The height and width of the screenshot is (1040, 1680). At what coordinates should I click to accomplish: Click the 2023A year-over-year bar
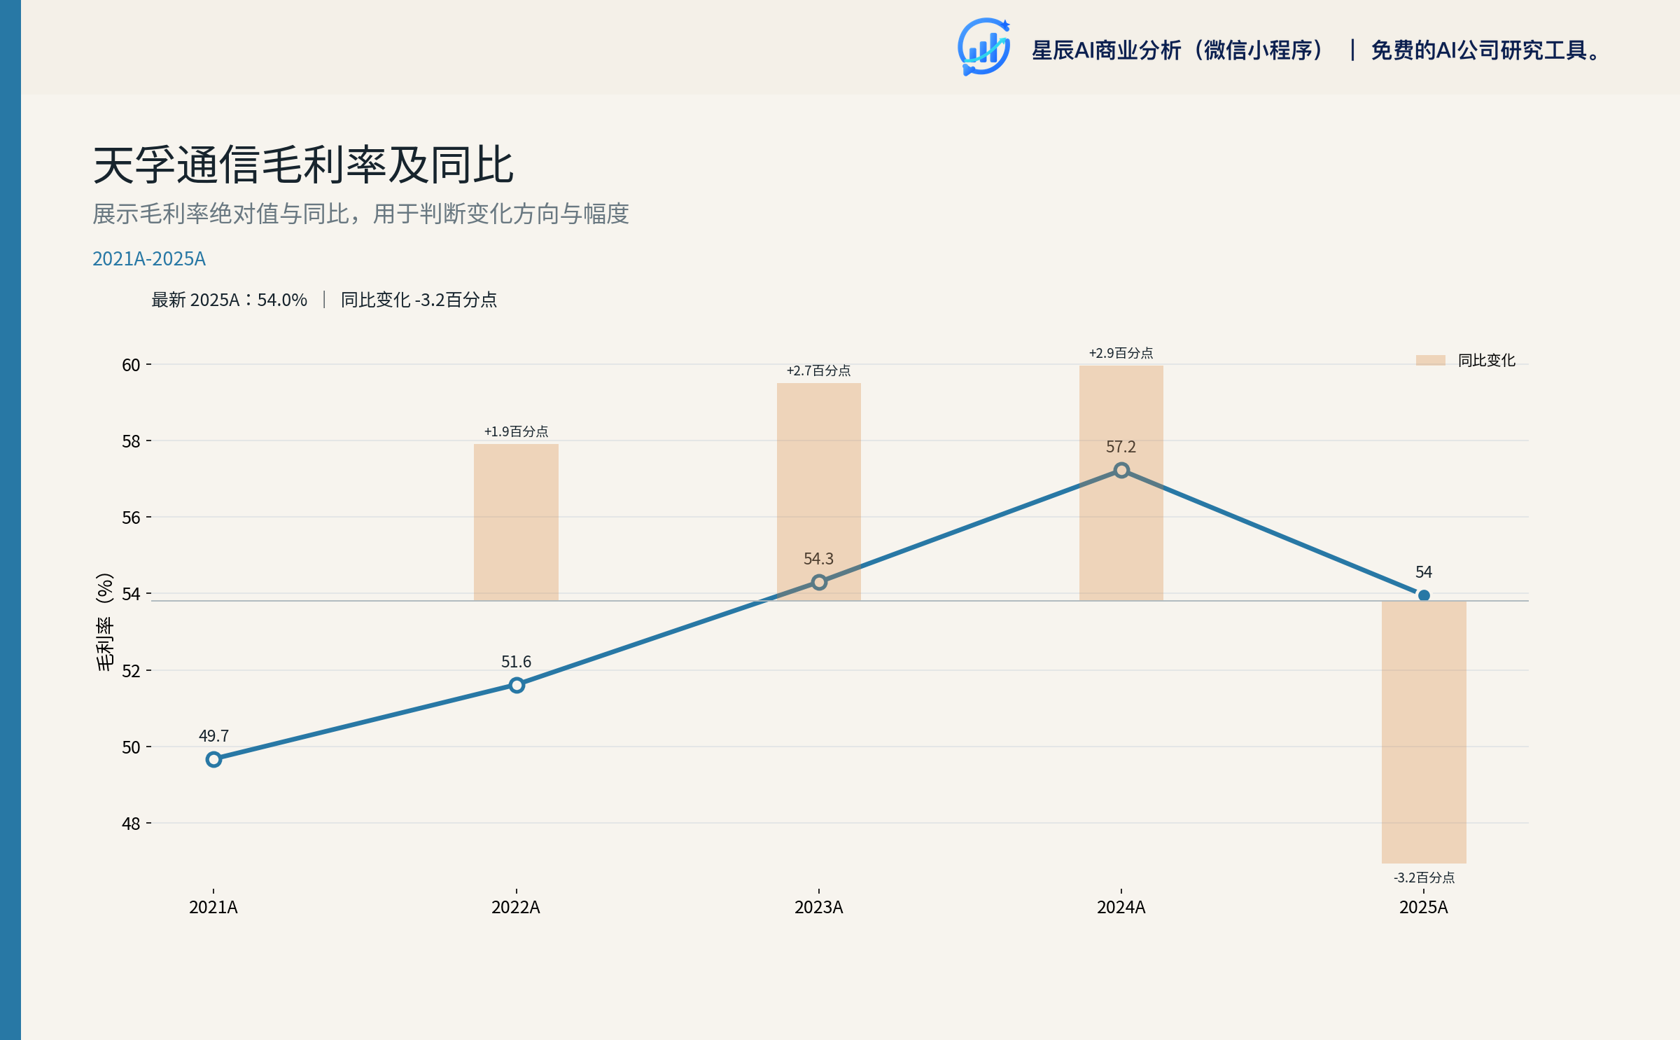pyautogui.click(x=819, y=492)
